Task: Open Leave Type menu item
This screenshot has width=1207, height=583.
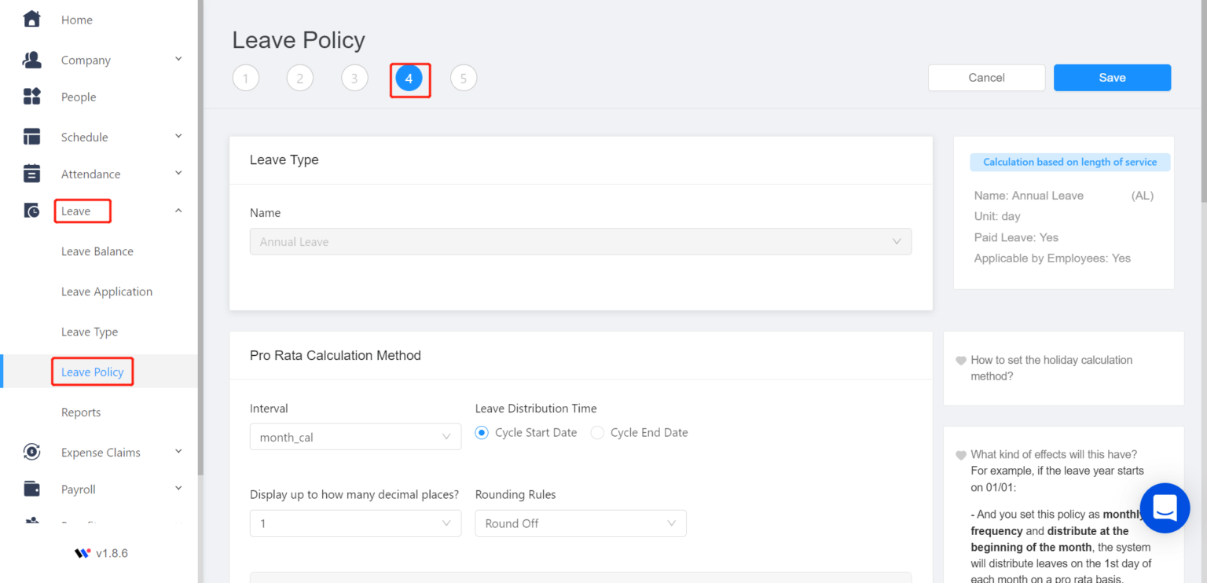Action: click(x=90, y=332)
